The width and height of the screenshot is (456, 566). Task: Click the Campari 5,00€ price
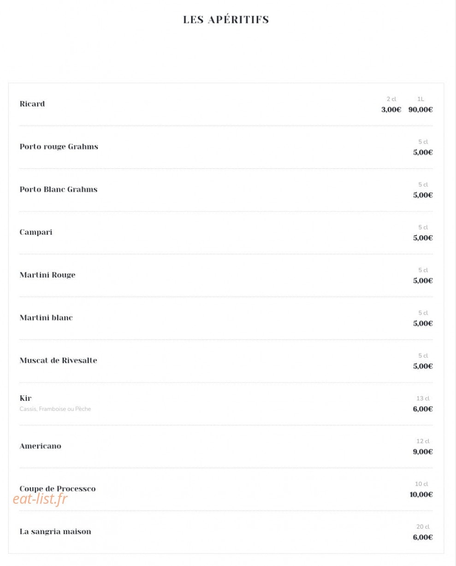pyautogui.click(x=423, y=238)
